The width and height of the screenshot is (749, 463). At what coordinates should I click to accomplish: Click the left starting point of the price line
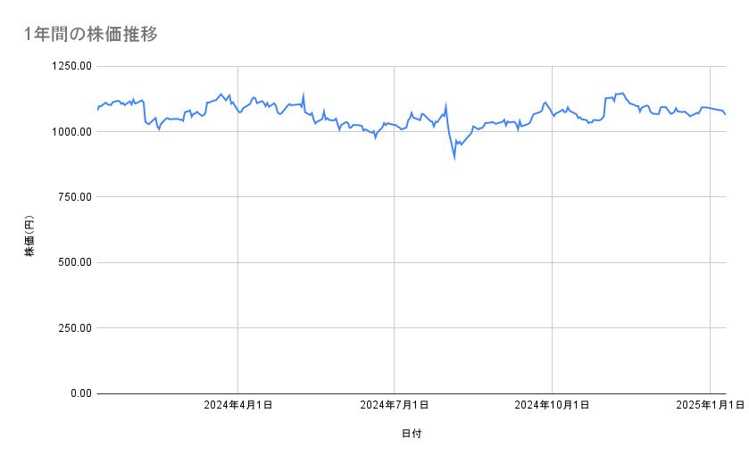pyautogui.click(x=97, y=110)
